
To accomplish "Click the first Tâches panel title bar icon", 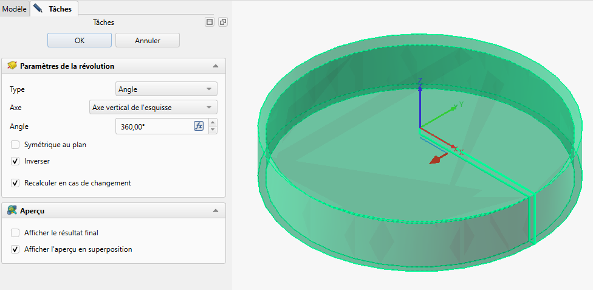I will point(210,22).
